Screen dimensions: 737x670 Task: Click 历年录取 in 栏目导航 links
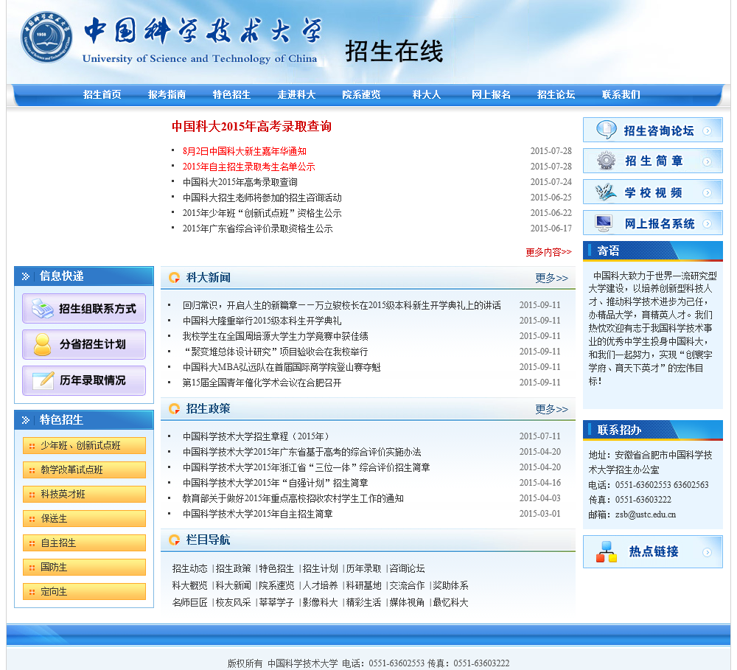[364, 568]
